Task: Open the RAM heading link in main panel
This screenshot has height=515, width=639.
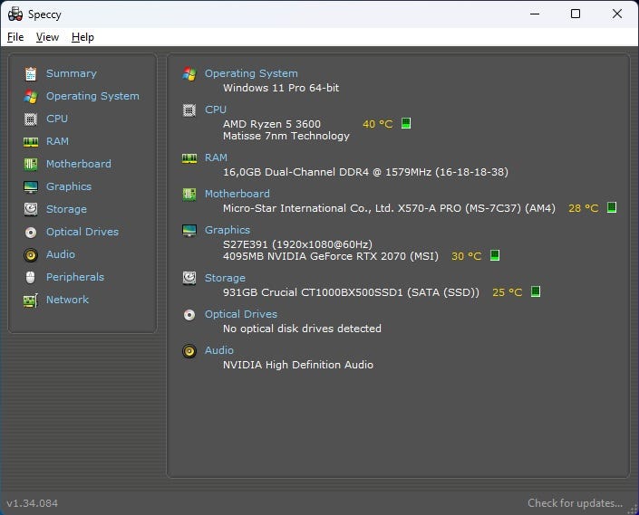Action: [x=216, y=157]
